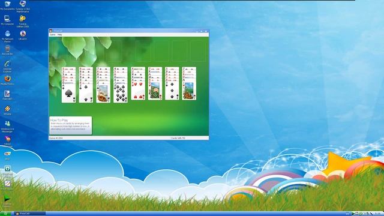The image size is (384, 216).
Task: Click the FreeCell title bar icon
Action: click(x=50, y=31)
